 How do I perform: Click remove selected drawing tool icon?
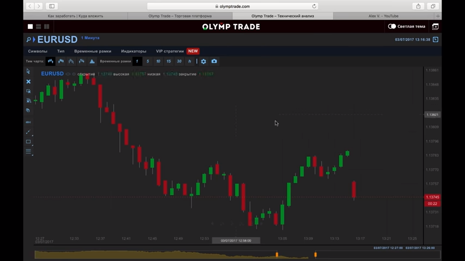28,91
